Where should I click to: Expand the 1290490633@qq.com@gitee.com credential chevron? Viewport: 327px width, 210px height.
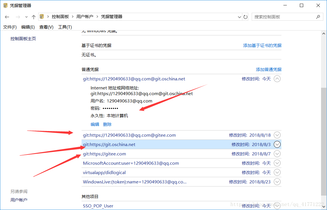tap(277, 135)
